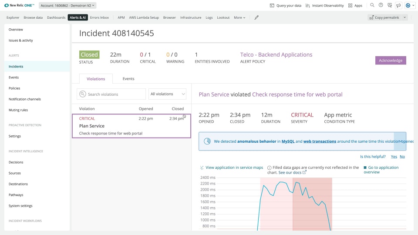The image size is (418, 235).
Task: Open Errors Inbox navigation item
Action: (99, 17)
